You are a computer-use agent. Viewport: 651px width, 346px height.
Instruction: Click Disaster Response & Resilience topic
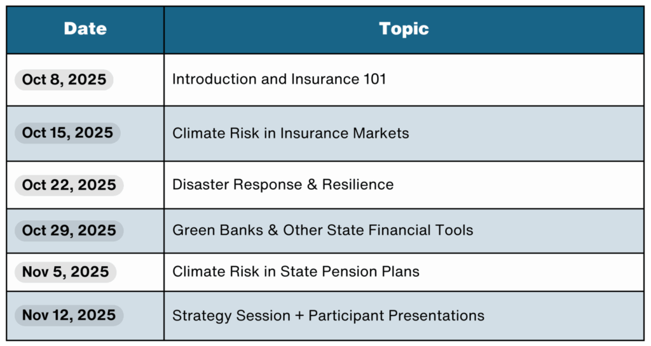(283, 185)
